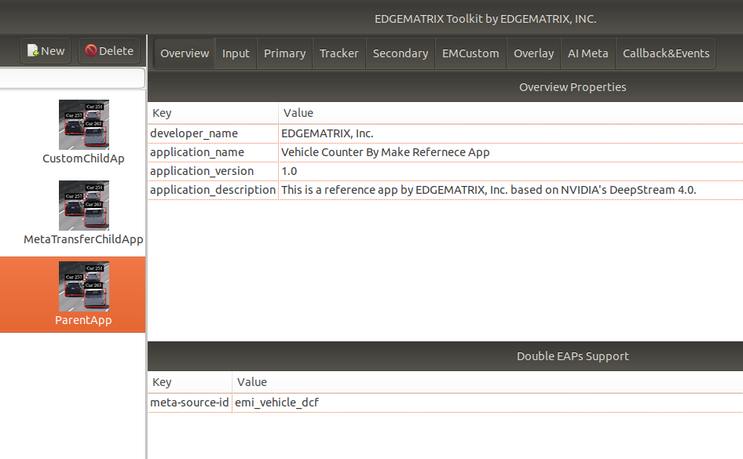The image size is (743, 459).
Task: Switch to the Primary tab
Action: pos(285,53)
